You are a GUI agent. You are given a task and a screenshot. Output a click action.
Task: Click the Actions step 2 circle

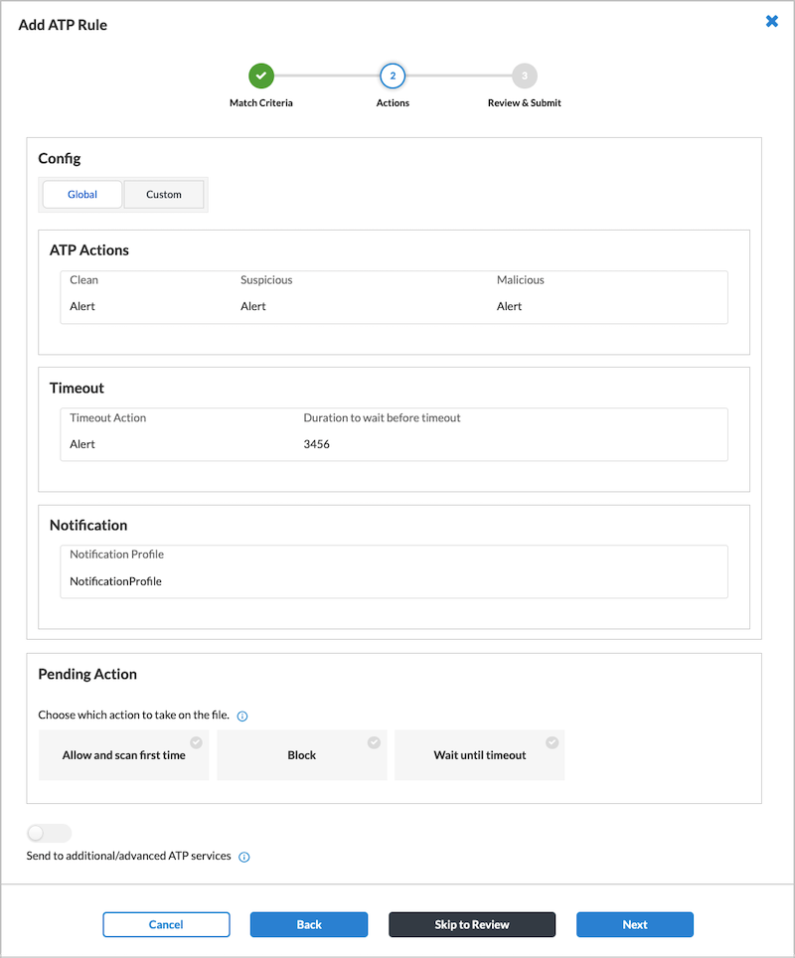tap(393, 76)
